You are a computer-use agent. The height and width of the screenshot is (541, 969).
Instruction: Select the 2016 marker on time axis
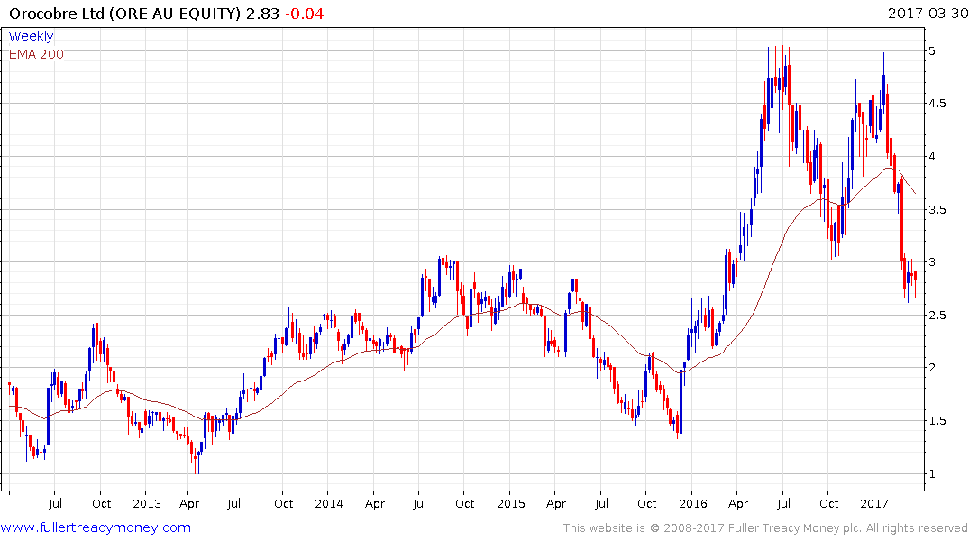tap(692, 504)
